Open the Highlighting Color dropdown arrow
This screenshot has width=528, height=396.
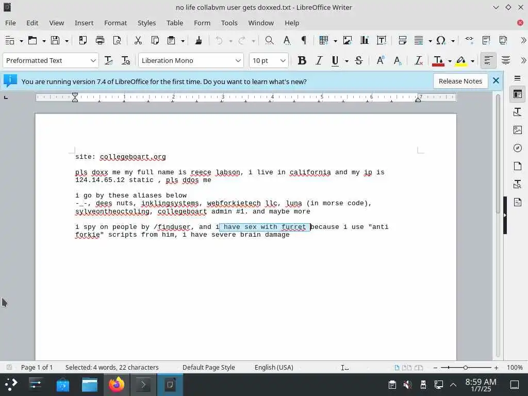473,61
